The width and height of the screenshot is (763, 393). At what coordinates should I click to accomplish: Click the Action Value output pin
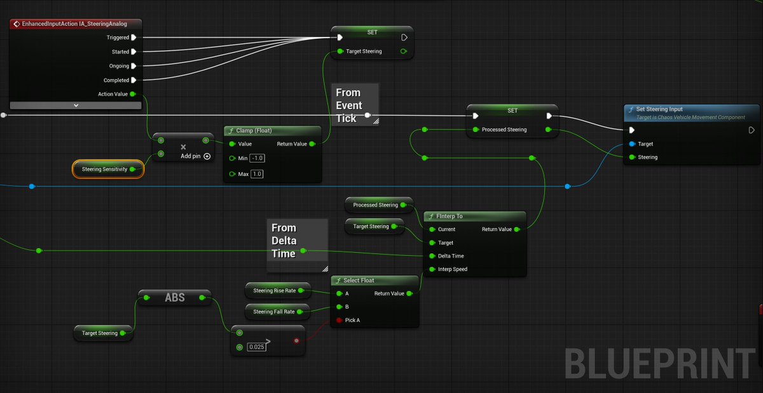(x=133, y=94)
